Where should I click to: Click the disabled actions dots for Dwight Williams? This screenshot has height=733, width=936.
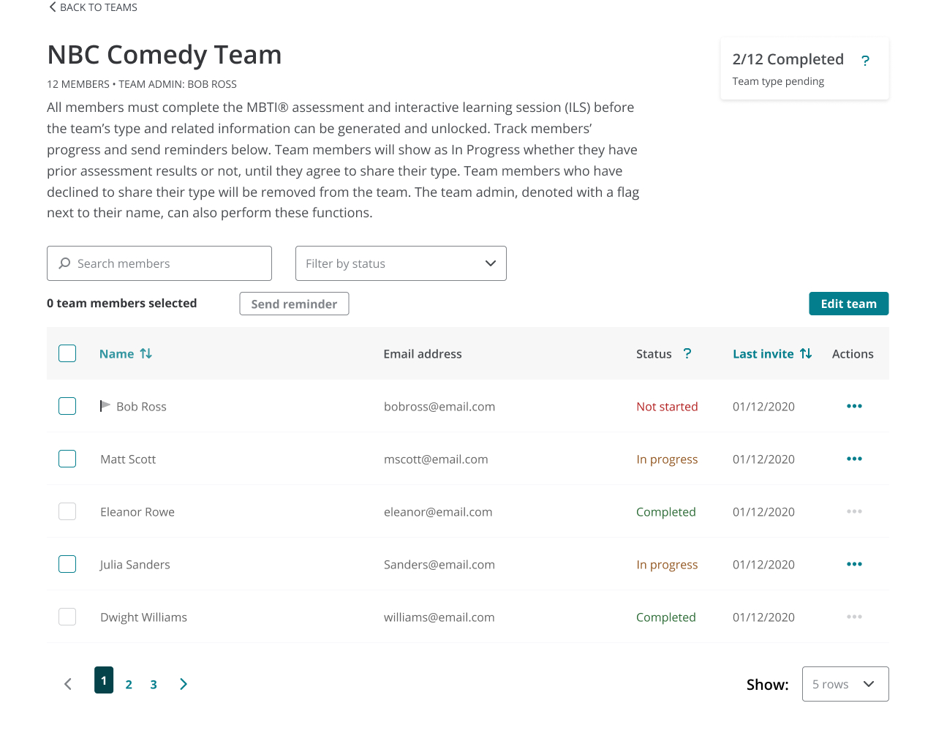click(854, 617)
